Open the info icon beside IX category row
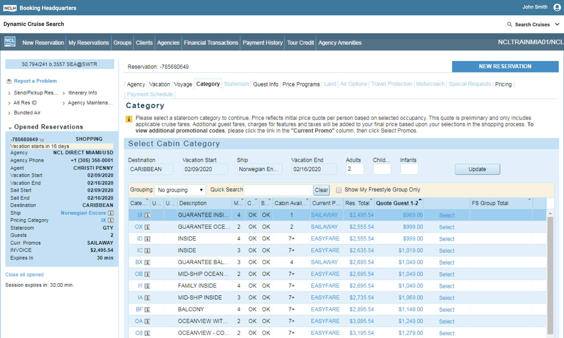 pyautogui.click(x=147, y=215)
